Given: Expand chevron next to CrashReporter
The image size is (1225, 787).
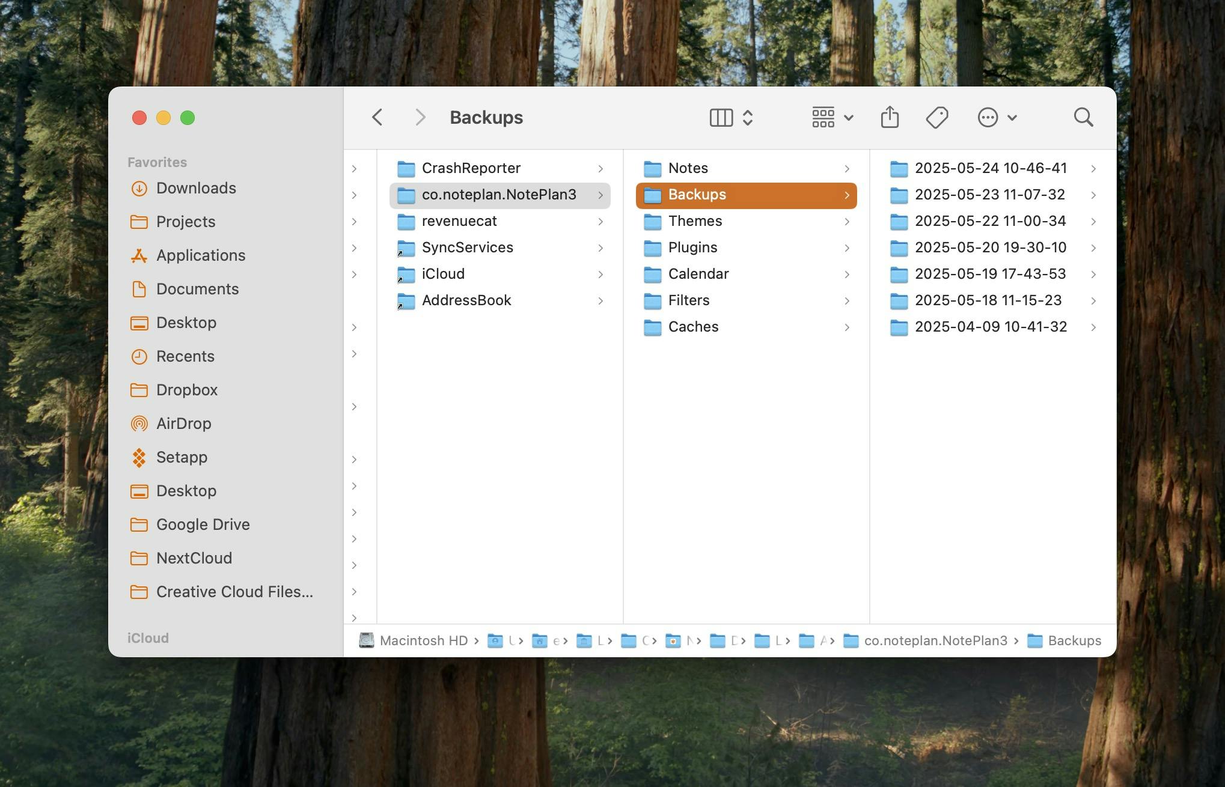Looking at the screenshot, I should click(600, 169).
